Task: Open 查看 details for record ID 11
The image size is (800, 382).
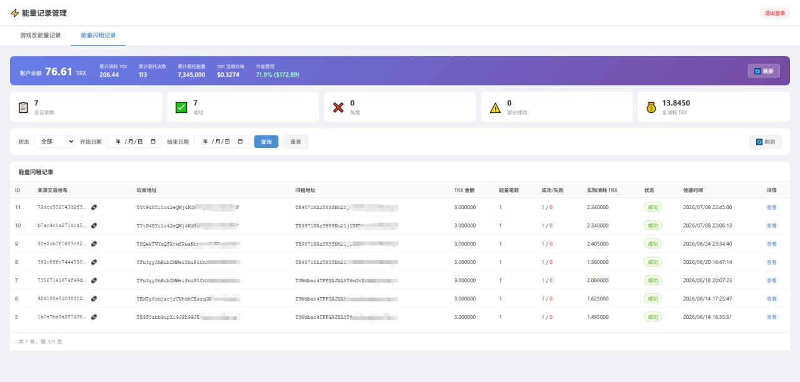Action: pyautogui.click(x=771, y=207)
